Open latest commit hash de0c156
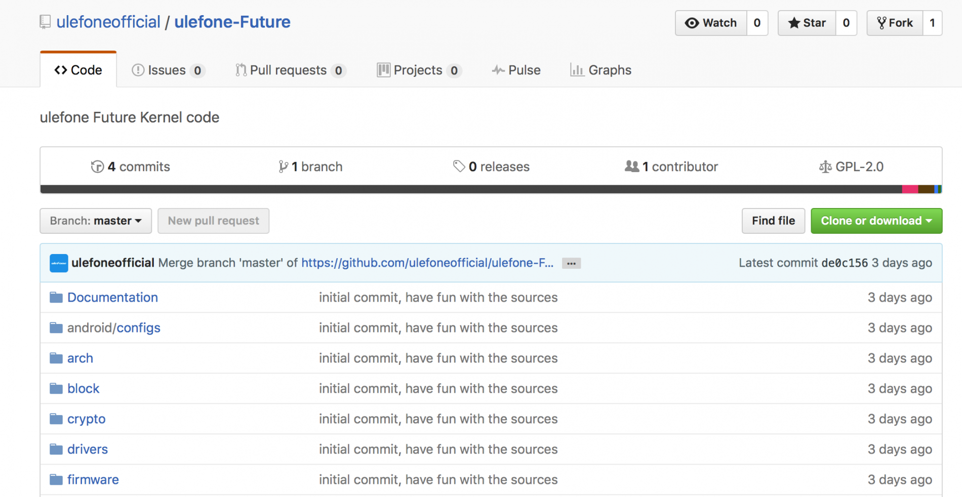 pos(845,263)
